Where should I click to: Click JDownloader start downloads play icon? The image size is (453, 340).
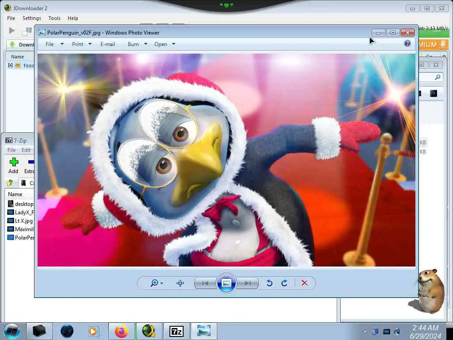[x=12, y=31]
